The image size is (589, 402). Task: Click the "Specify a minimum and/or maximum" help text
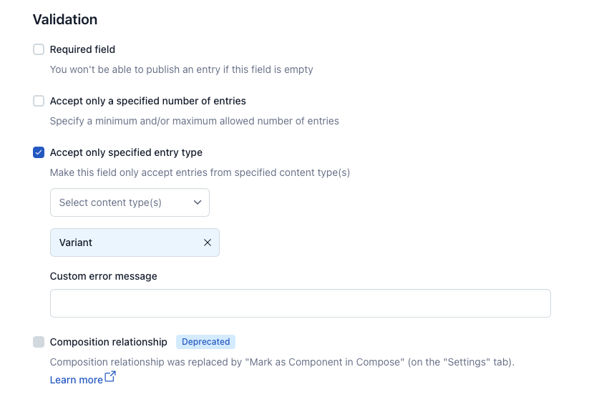point(194,121)
